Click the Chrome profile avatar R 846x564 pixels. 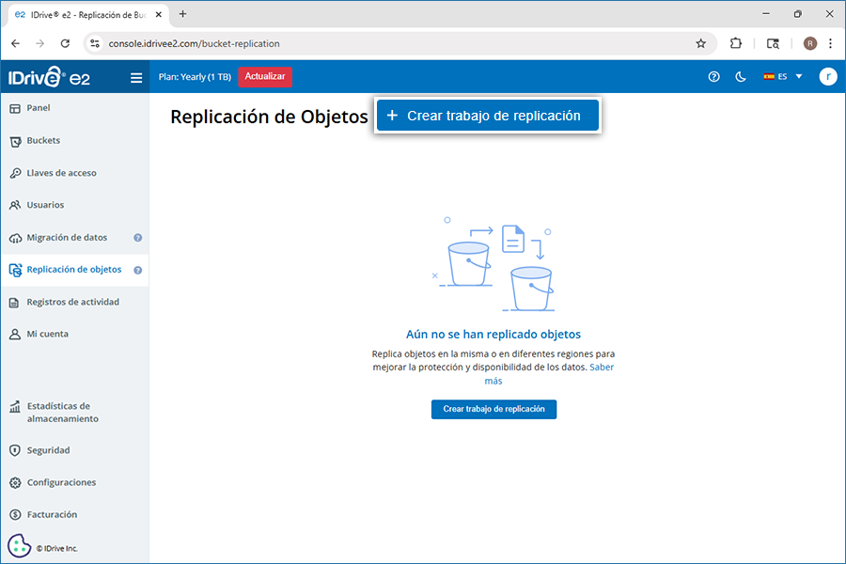coord(810,43)
